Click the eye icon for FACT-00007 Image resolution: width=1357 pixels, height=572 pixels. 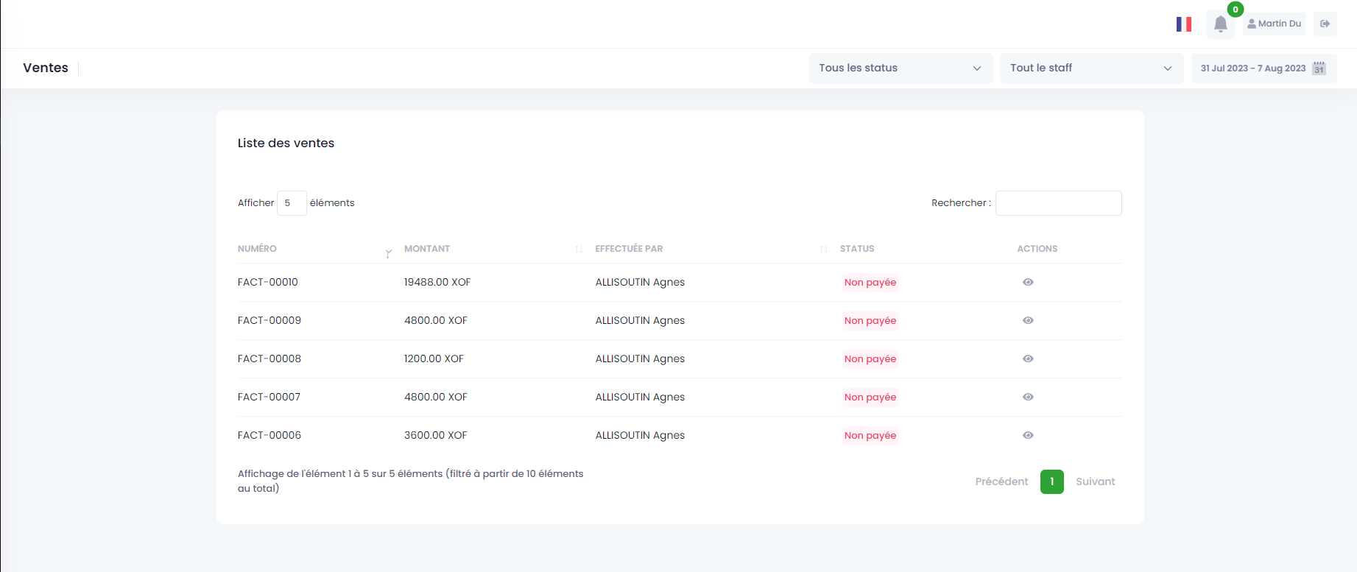click(x=1028, y=397)
